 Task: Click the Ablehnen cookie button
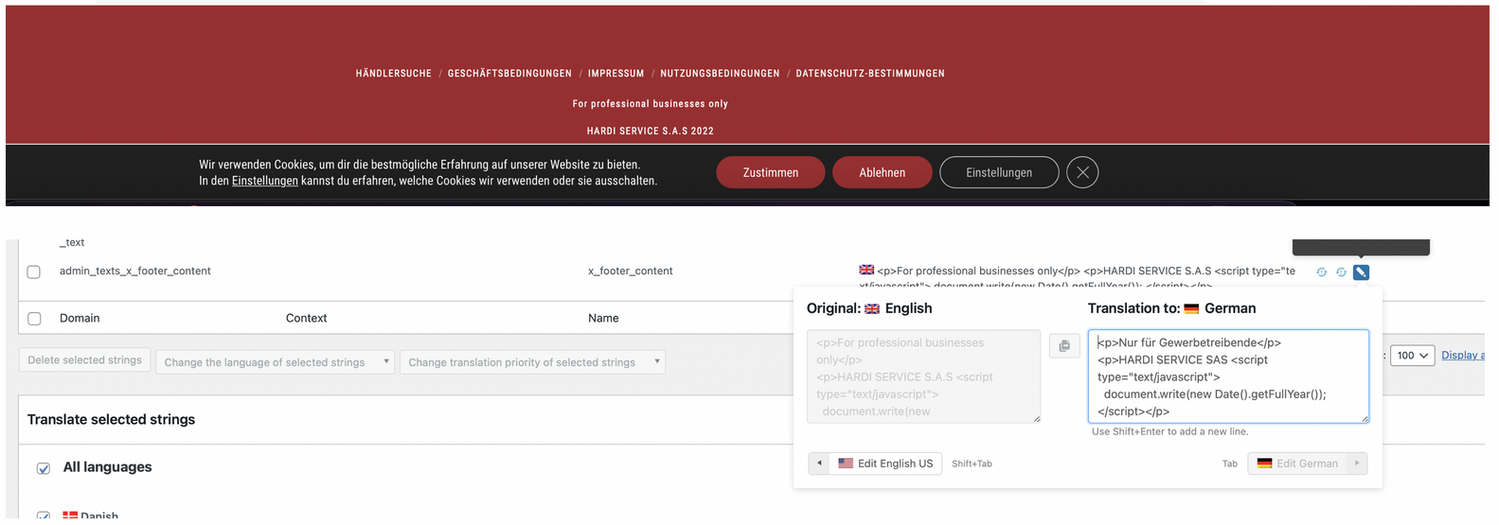(883, 172)
